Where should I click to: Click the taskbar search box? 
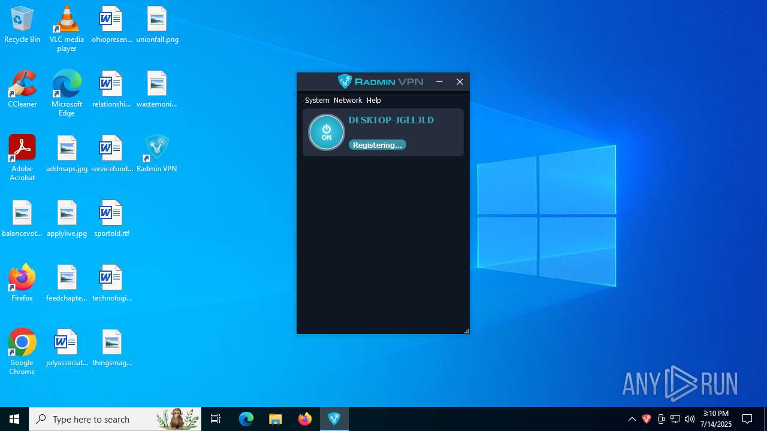pos(115,419)
